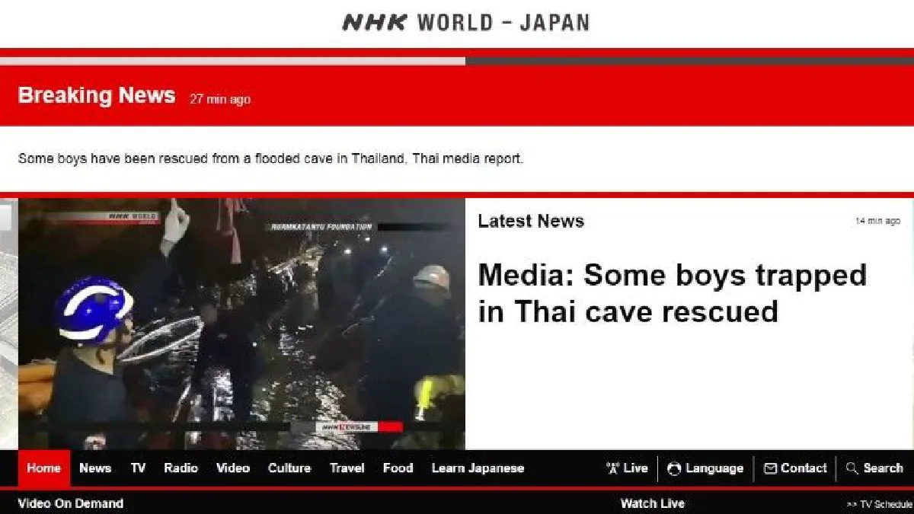Viewport: 914px width, 514px height.
Task: Click the NHK World-Japan logo
Action: [x=465, y=22]
